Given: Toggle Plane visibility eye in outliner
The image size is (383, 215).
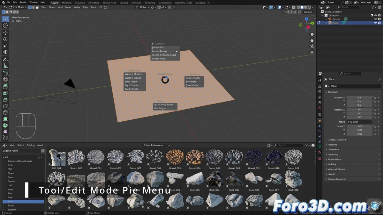Looking at the screenshot, I should pos(375,23).
